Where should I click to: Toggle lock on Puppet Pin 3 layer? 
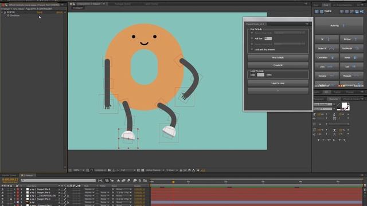coord(11,199)
